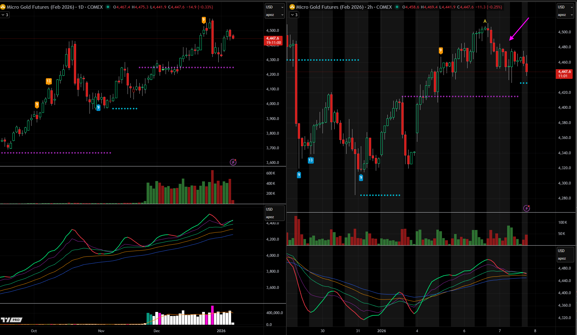The height and width of the screenshot is (335, 577).
Task: Toggle the green market status dot on the 2h chart
Action: tap(397, 7)
